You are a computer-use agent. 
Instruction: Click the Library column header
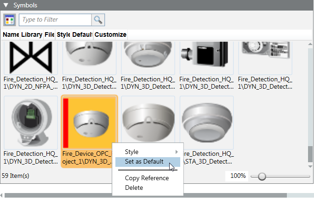pyautogui.click(x=32, y=34)
